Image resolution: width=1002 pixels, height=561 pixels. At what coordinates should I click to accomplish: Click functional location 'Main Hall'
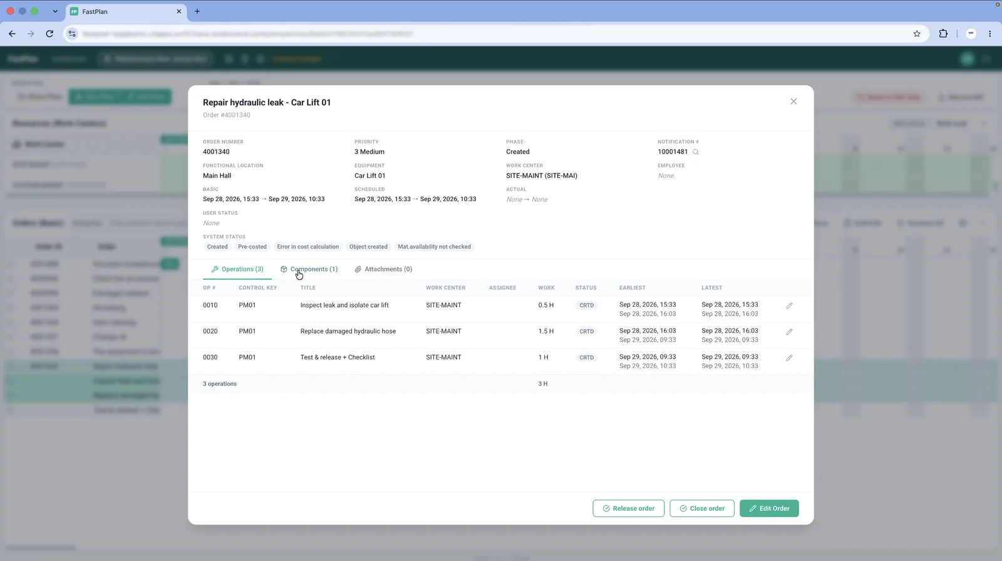[217, 176]
